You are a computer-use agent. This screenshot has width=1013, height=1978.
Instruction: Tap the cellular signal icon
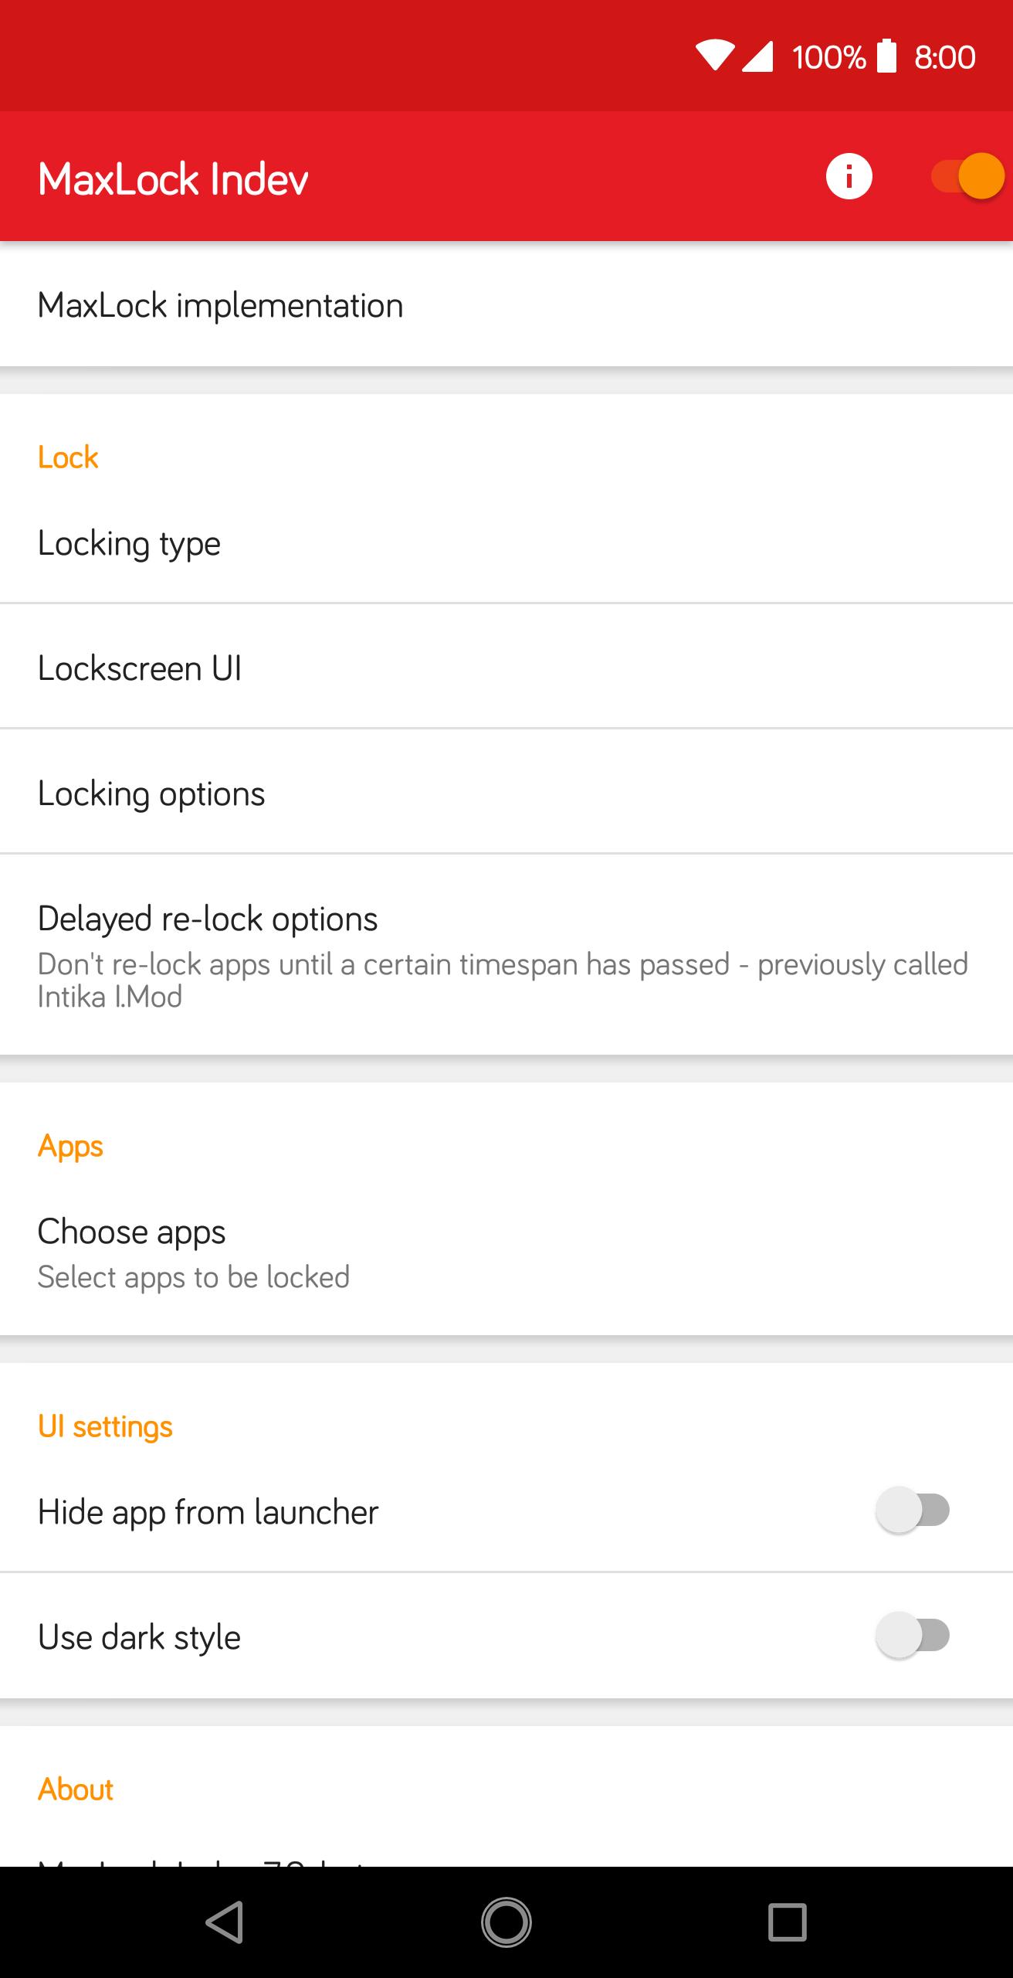[x=757, y=56]
